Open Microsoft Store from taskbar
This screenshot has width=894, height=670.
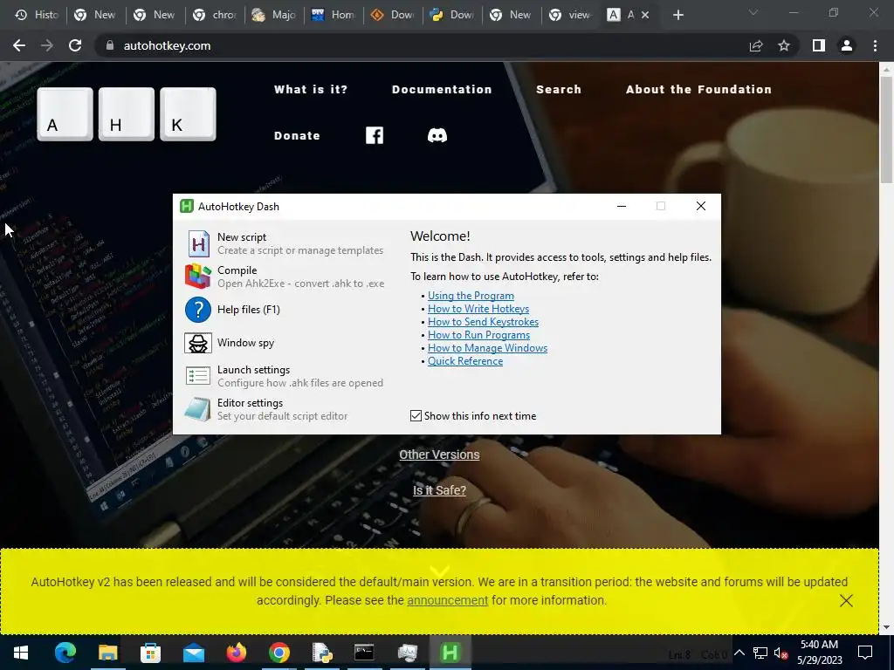[x=150, y=653]
